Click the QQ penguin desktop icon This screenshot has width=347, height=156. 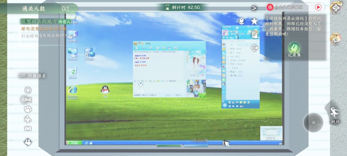[x=105, y=91]
